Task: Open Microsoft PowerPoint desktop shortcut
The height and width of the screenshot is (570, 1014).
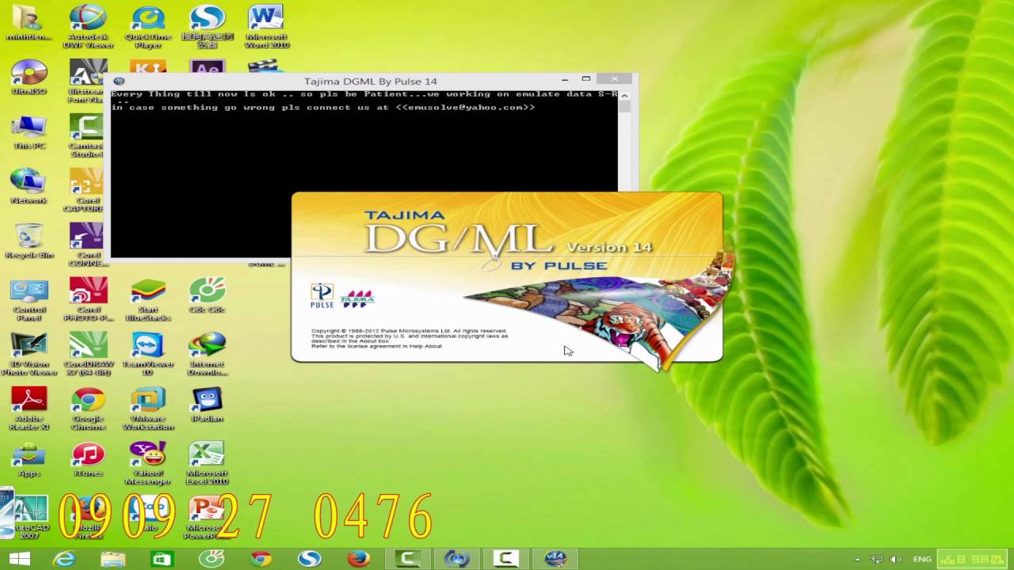Action: (x=207, y=518)
